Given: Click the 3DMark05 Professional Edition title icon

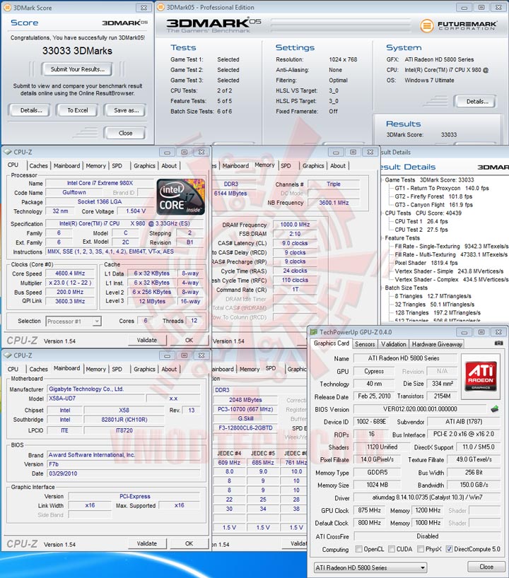Looking at the screenshot, I should click(x=160, y=7).
